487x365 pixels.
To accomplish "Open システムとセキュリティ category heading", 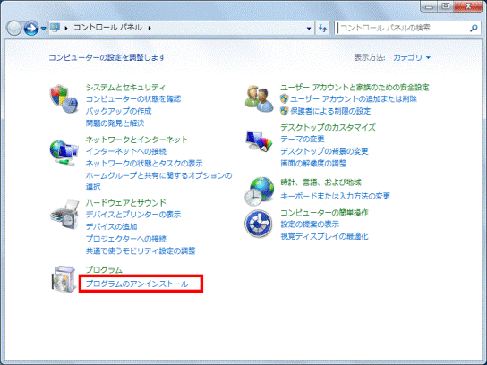I will point(125,87).
